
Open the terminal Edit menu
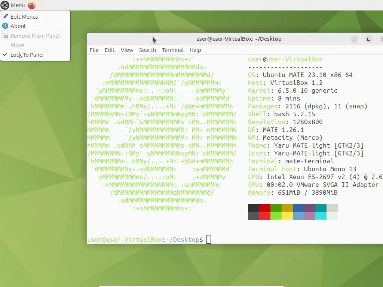tap(110, 50)
